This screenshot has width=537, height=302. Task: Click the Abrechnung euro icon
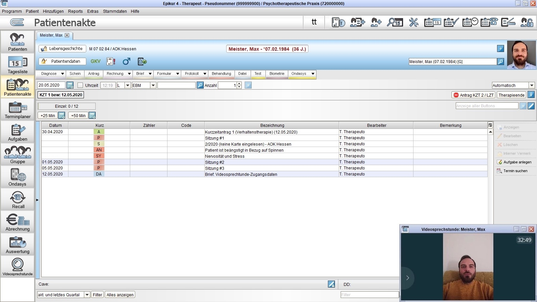(17, 222)
